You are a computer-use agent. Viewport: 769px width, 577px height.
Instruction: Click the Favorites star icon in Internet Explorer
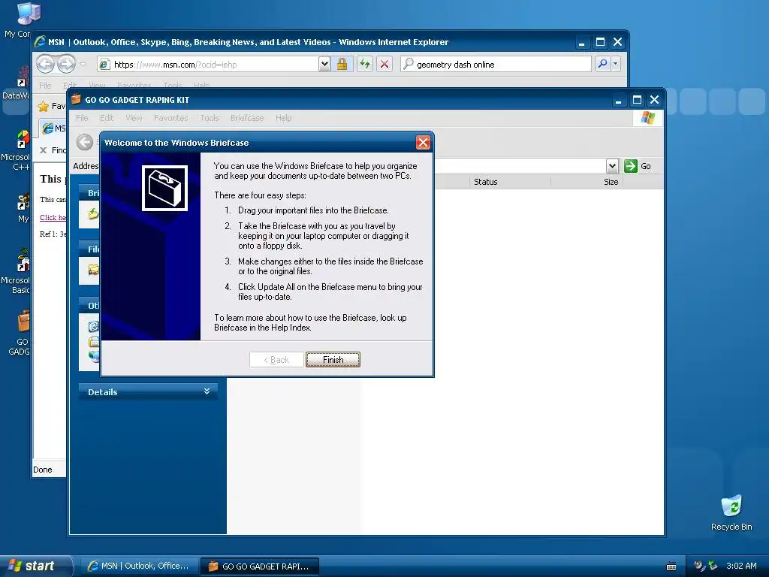43,106
